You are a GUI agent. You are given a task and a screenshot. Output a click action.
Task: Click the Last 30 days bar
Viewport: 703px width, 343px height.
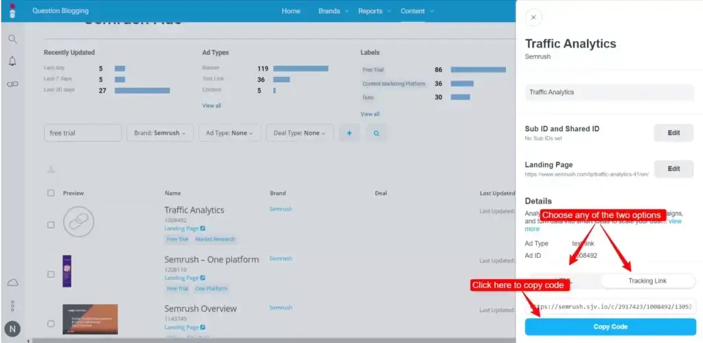pos(142,91)
